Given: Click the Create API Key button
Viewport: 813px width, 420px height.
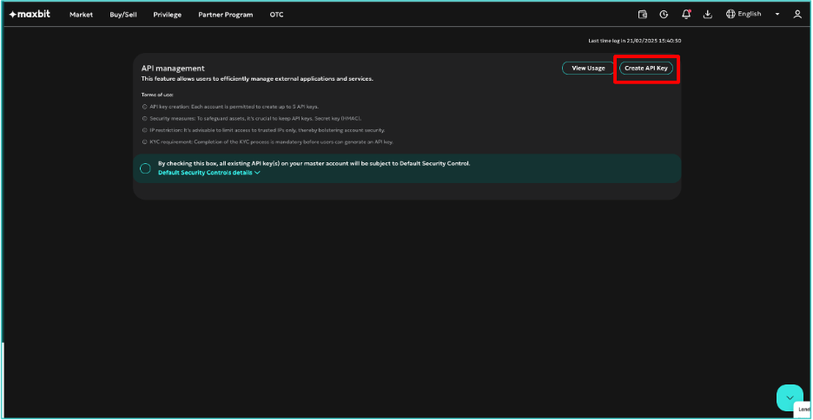Looking at the screenshot, I should tap(646, 68).
